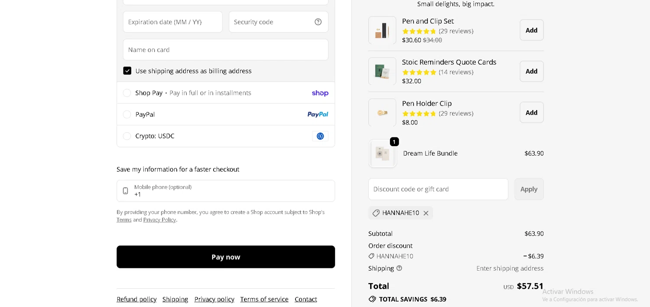Click the shipping info question icon
Screen dimensions: 650x307
coord(399,268)
